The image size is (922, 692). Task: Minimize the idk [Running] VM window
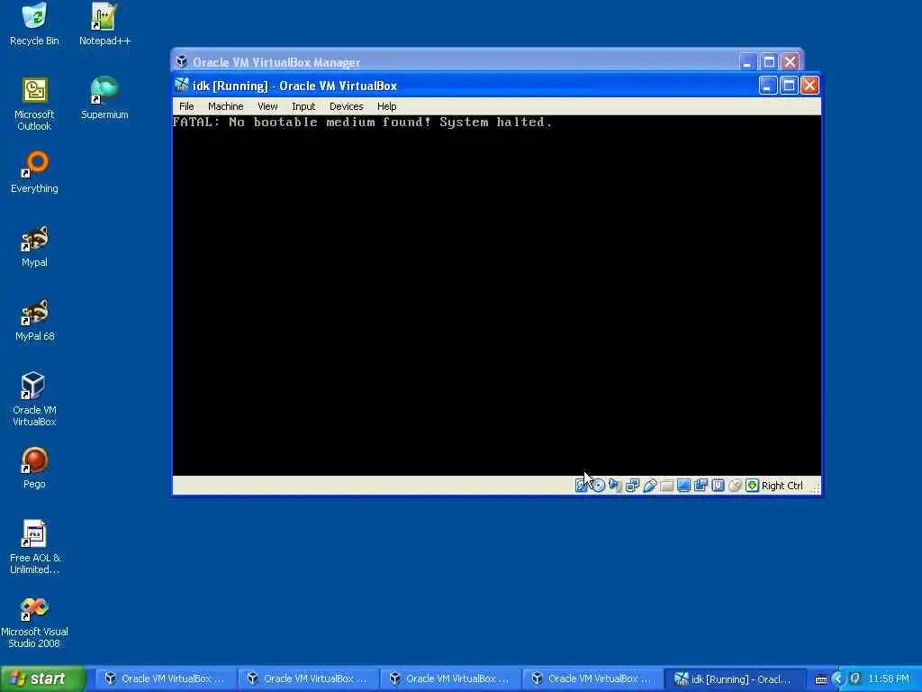768,86
